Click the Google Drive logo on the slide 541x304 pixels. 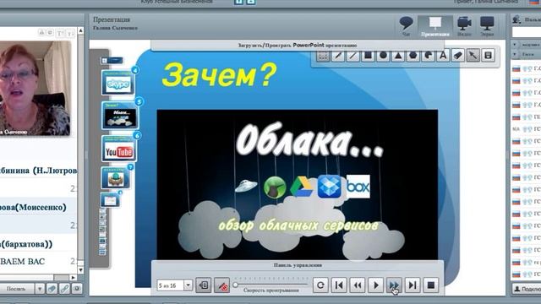pos(302,186)
